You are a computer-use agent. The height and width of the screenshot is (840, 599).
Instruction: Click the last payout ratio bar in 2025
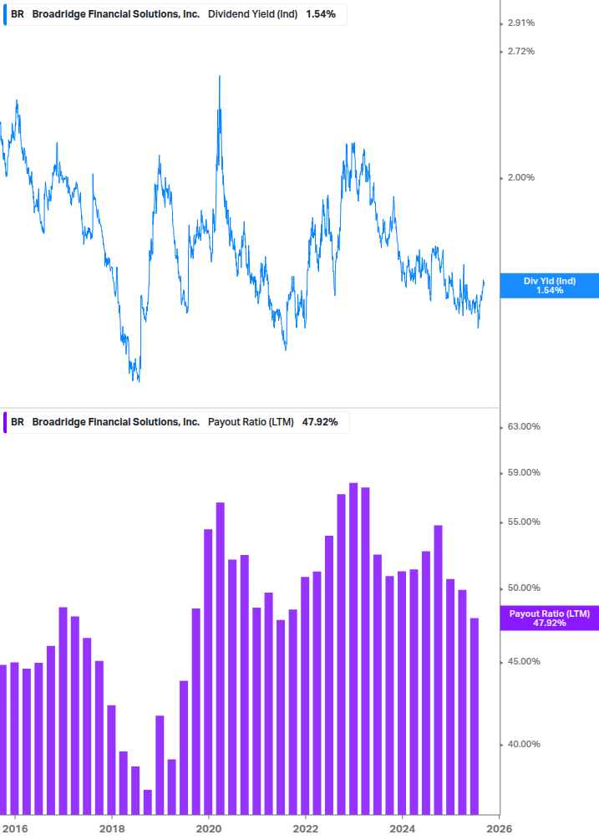475,716
